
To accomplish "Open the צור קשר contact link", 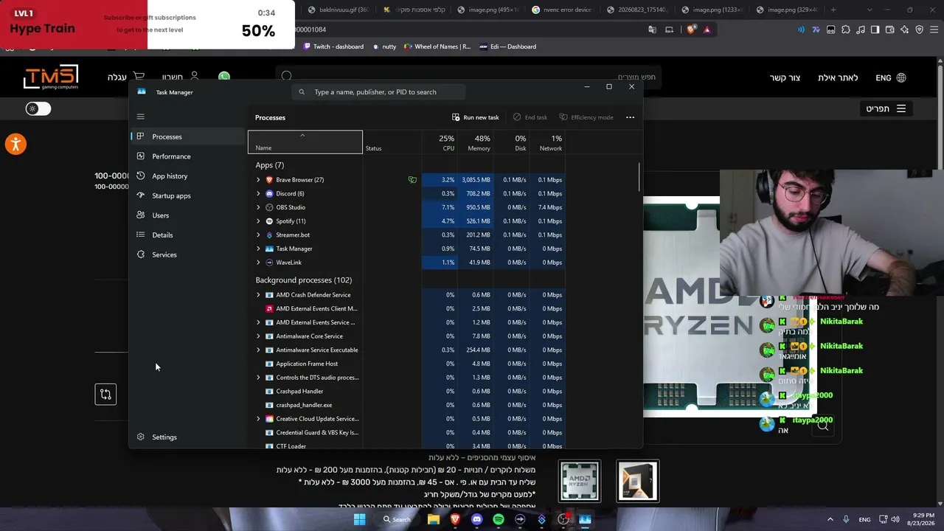I will (x=785, y=77).
